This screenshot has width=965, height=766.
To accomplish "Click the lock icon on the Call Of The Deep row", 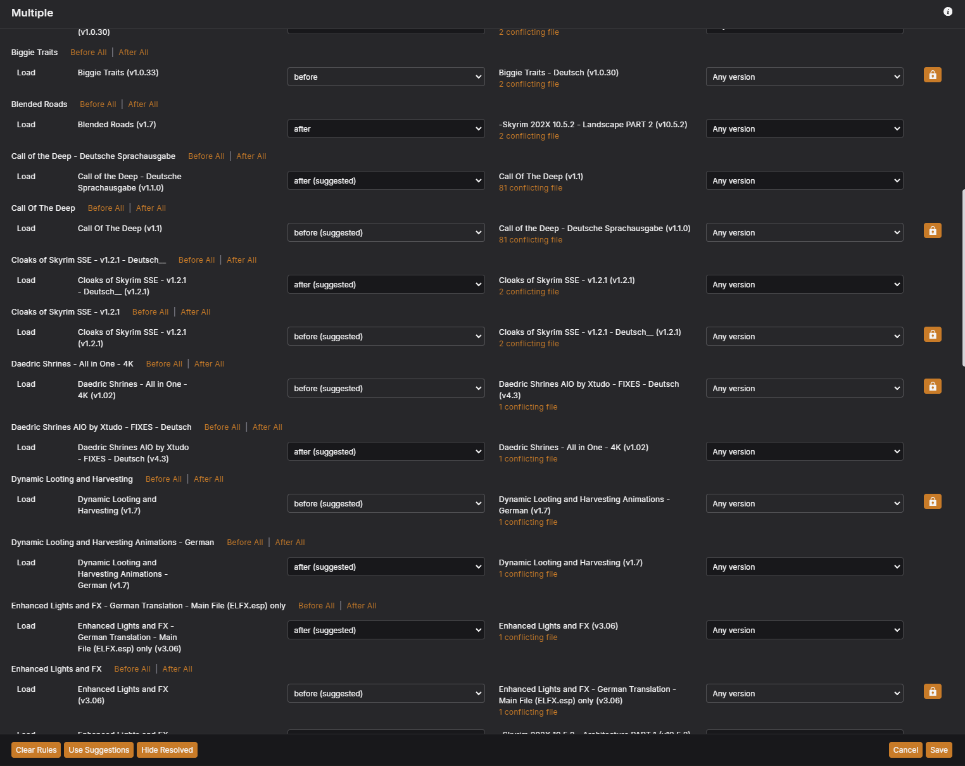I will pos(932,230).
